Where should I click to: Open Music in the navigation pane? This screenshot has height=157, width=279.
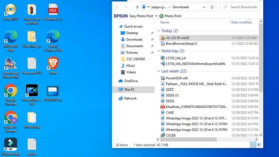pyautogui.click(x=131, y=65)
